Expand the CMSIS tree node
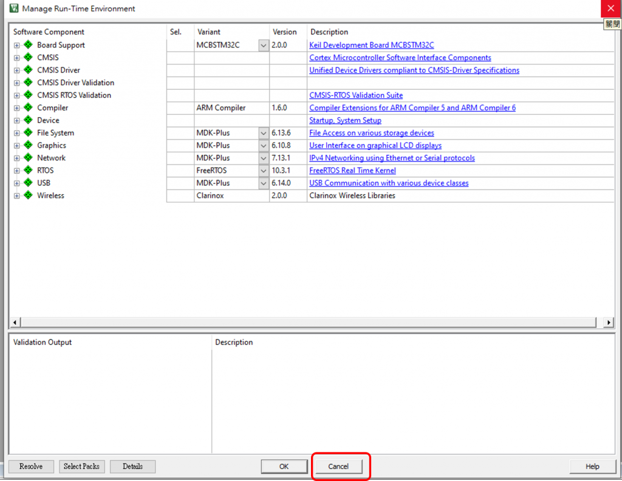 pos(16,58)
